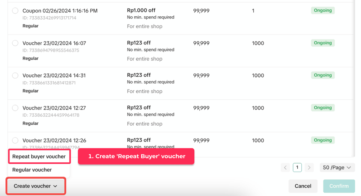361x196 pixels.
Task: Click the Voucher 23/02/2024 14:31 title
Action: (x=54, y=75)
